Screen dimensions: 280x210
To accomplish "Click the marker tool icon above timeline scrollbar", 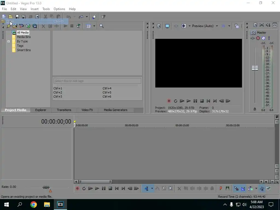I will pos(277,117).
